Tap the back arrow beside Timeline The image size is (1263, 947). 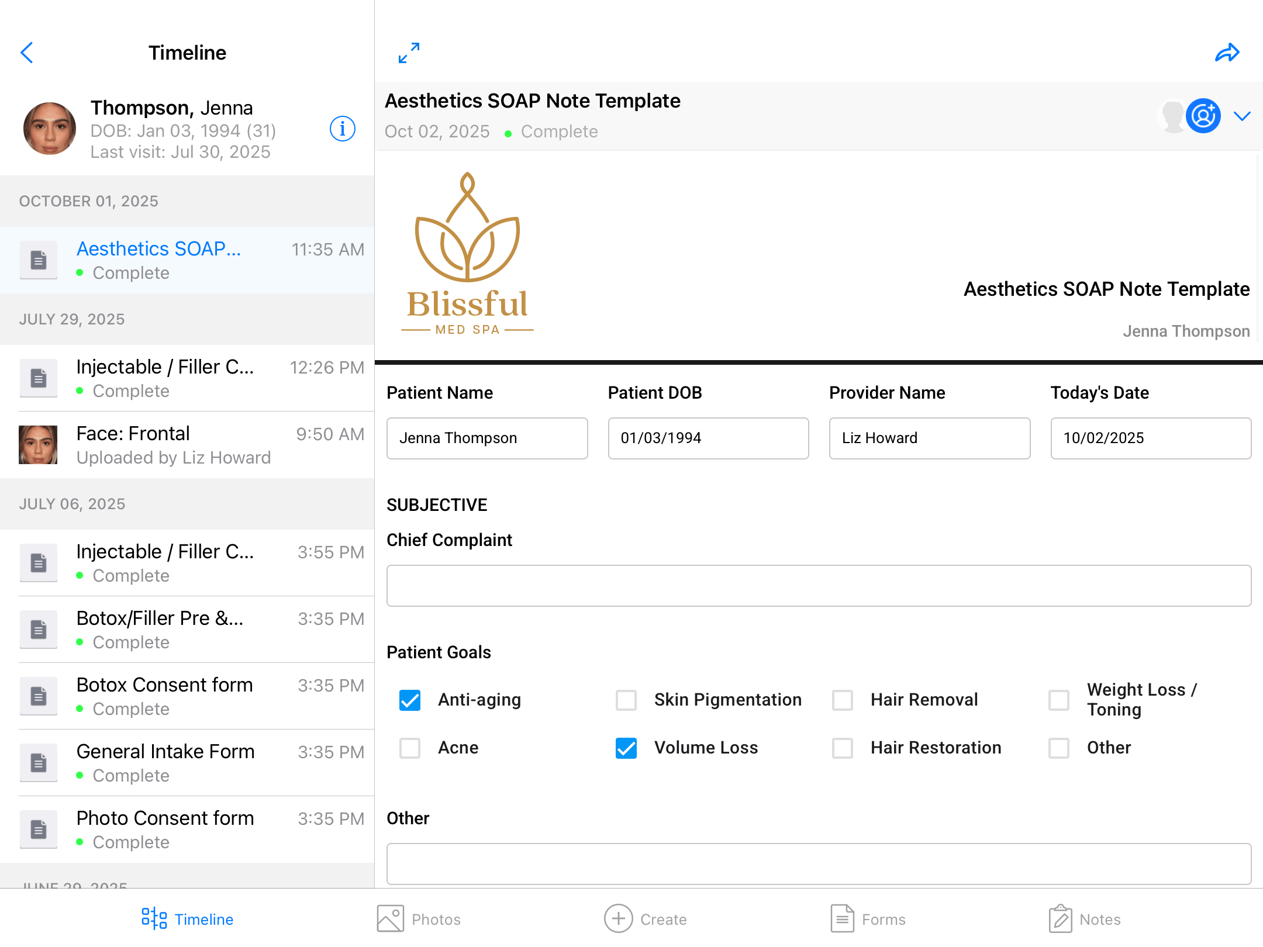point(27,53)
